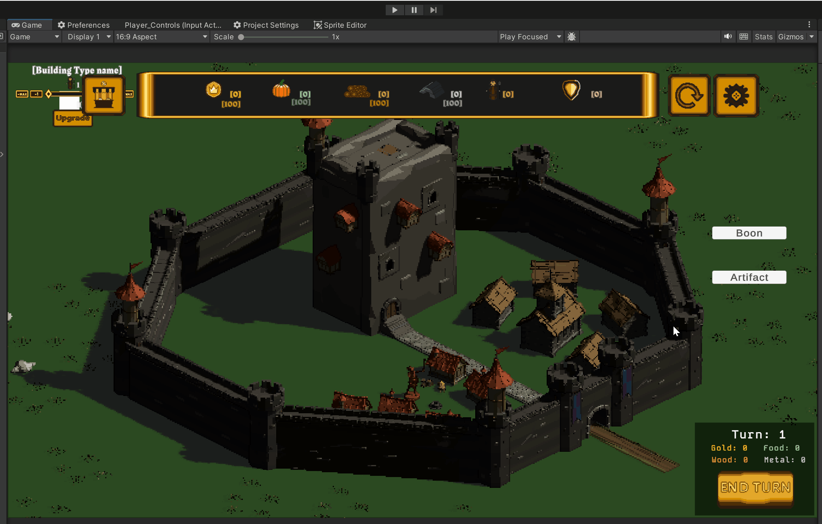Screen dimensions: 822x524
Task: Toggle the Mute Audio speaker icon
Action: click(728, 37)
